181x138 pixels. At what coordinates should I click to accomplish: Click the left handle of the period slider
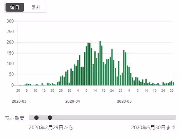click(36, 118)
